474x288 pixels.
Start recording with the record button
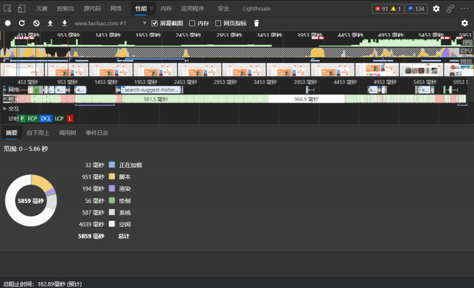tap(8, 23)
